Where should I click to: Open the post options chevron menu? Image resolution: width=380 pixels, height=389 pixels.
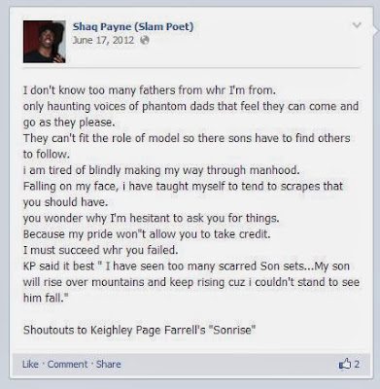[357, 25]
